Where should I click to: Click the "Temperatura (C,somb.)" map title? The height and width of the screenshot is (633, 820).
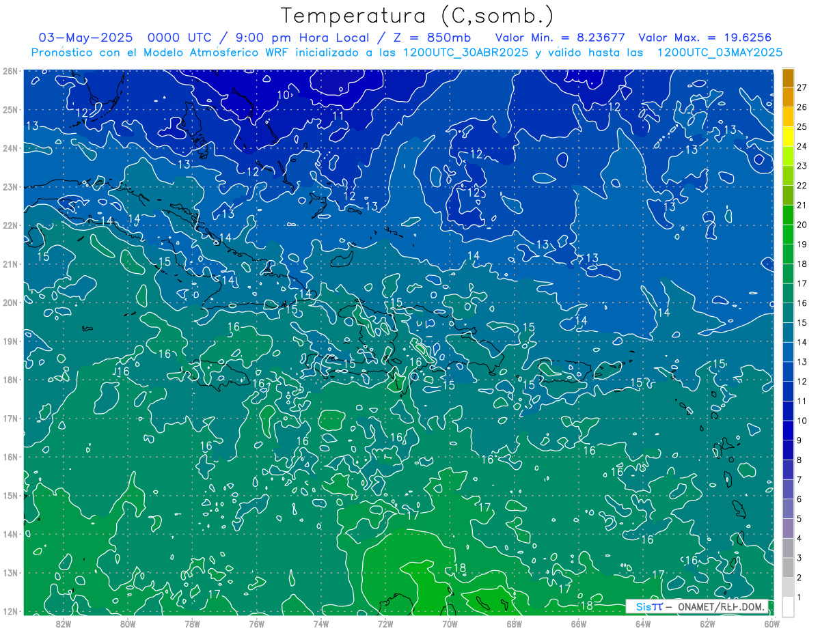point(418,16)
